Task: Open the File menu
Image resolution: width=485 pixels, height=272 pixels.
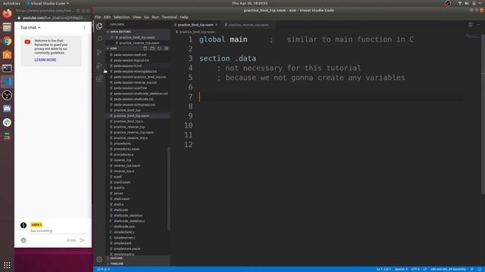Action: tap(98, 17)
